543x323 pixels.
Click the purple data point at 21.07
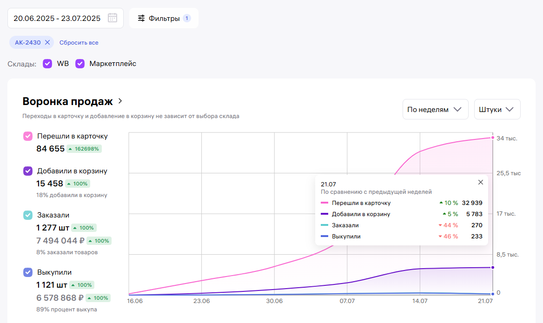click(493, 267)
